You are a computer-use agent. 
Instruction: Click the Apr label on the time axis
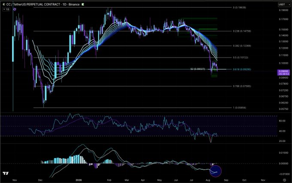pos(143,180)
